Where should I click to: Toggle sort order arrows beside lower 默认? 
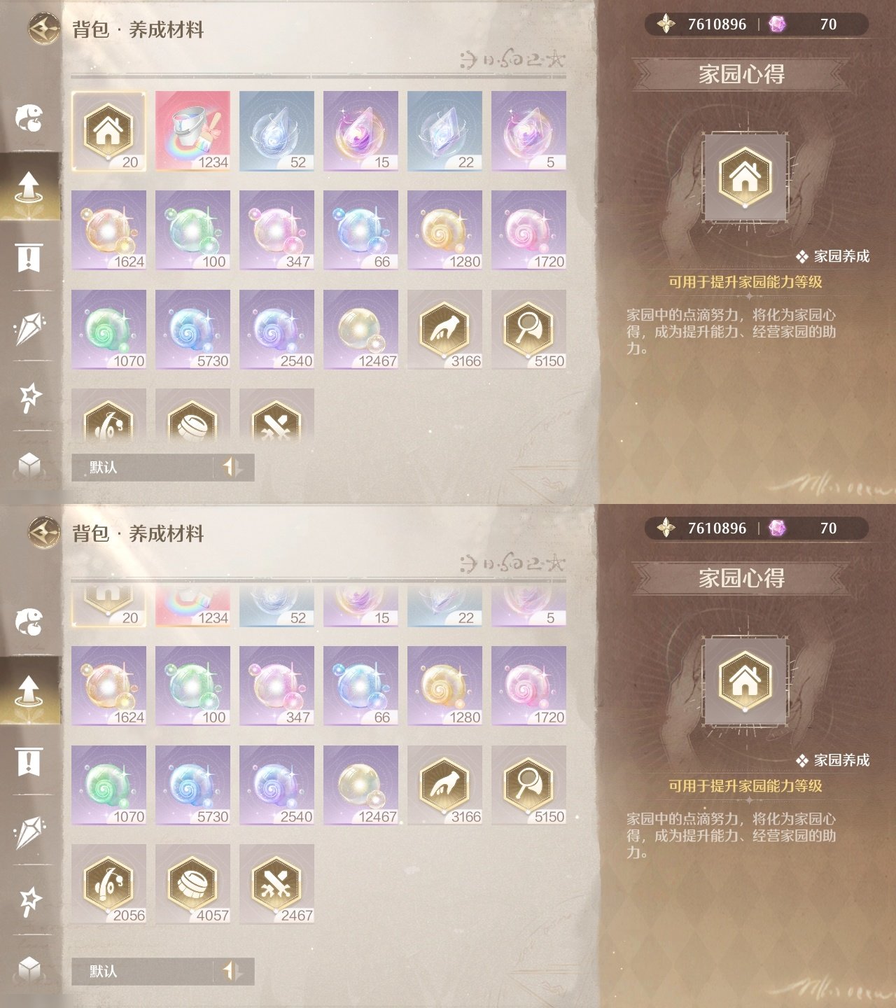233,971
